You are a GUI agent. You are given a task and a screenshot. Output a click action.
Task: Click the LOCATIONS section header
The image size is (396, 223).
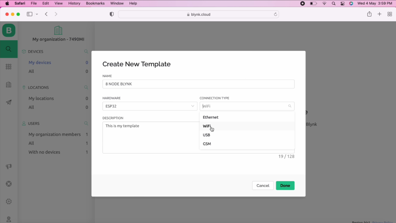point(38,88)
